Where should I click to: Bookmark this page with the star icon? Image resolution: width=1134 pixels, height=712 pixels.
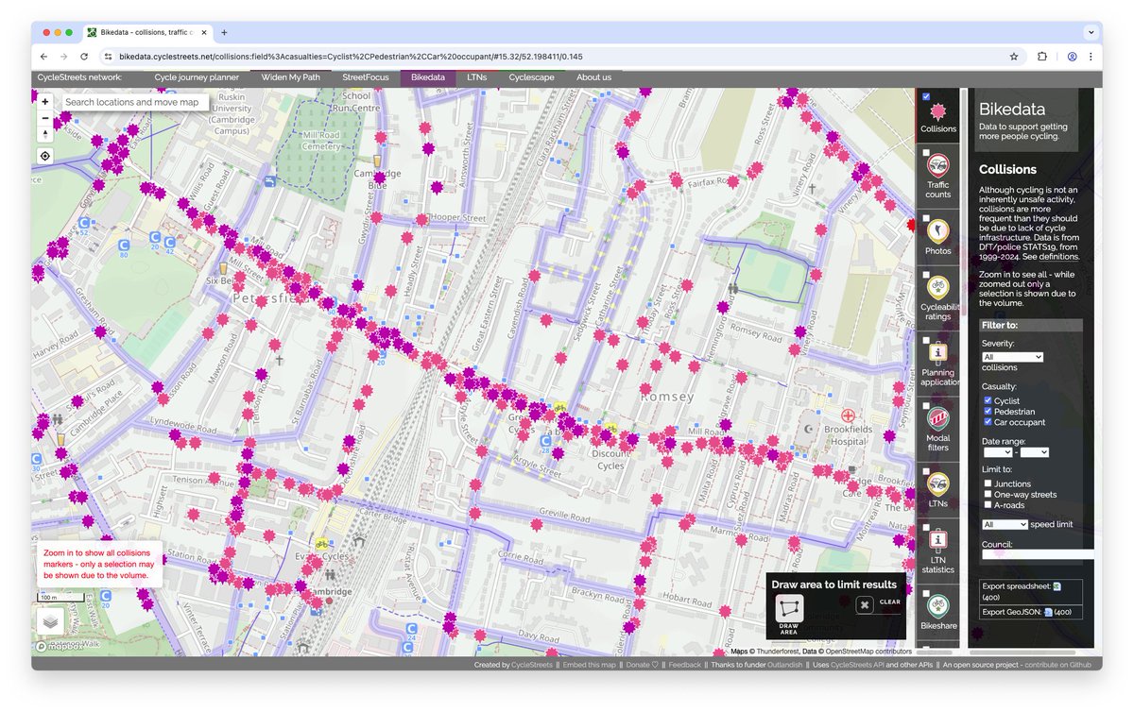1014,57
